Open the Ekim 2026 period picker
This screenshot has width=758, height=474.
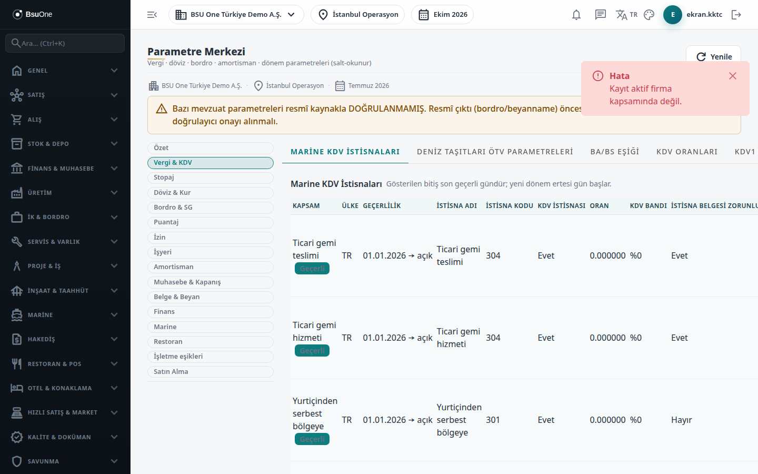click(x=442, y=15)
